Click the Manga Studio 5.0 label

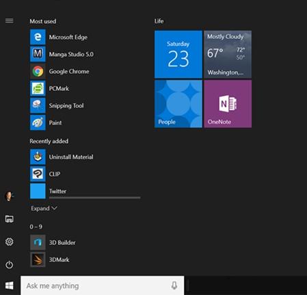pos(71,54)
